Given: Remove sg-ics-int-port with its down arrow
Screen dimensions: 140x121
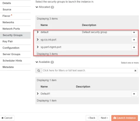Looking at the screenshot, I should point(134,40).
